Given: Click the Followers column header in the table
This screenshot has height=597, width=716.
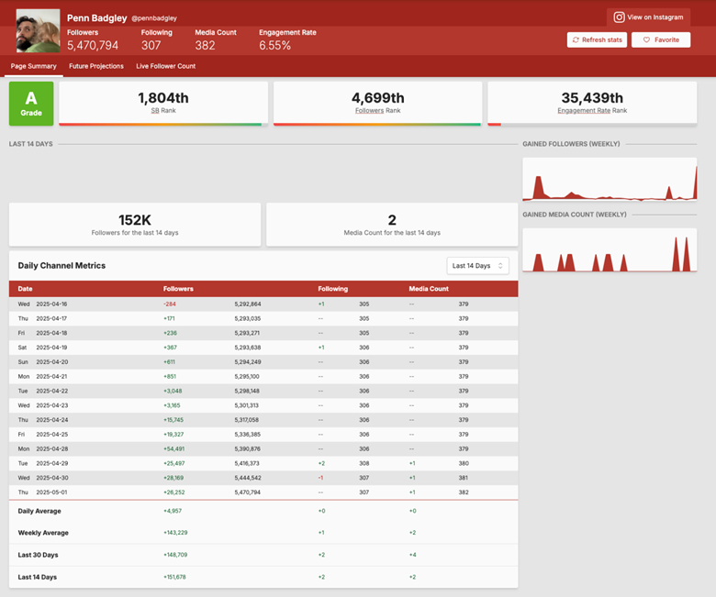Looking at the screenshot, I should (x=178, y=289).
